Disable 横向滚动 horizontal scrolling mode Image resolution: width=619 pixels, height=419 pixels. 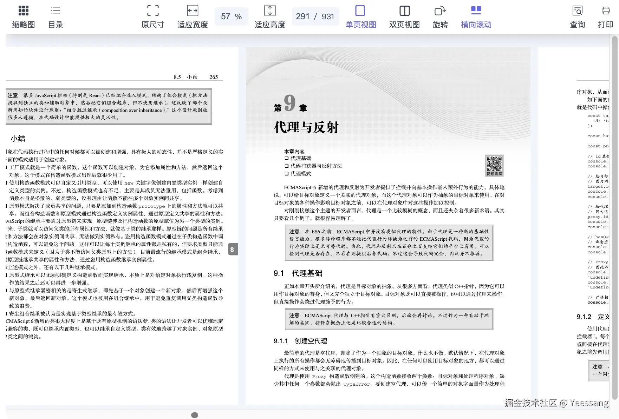pos(475,16)
